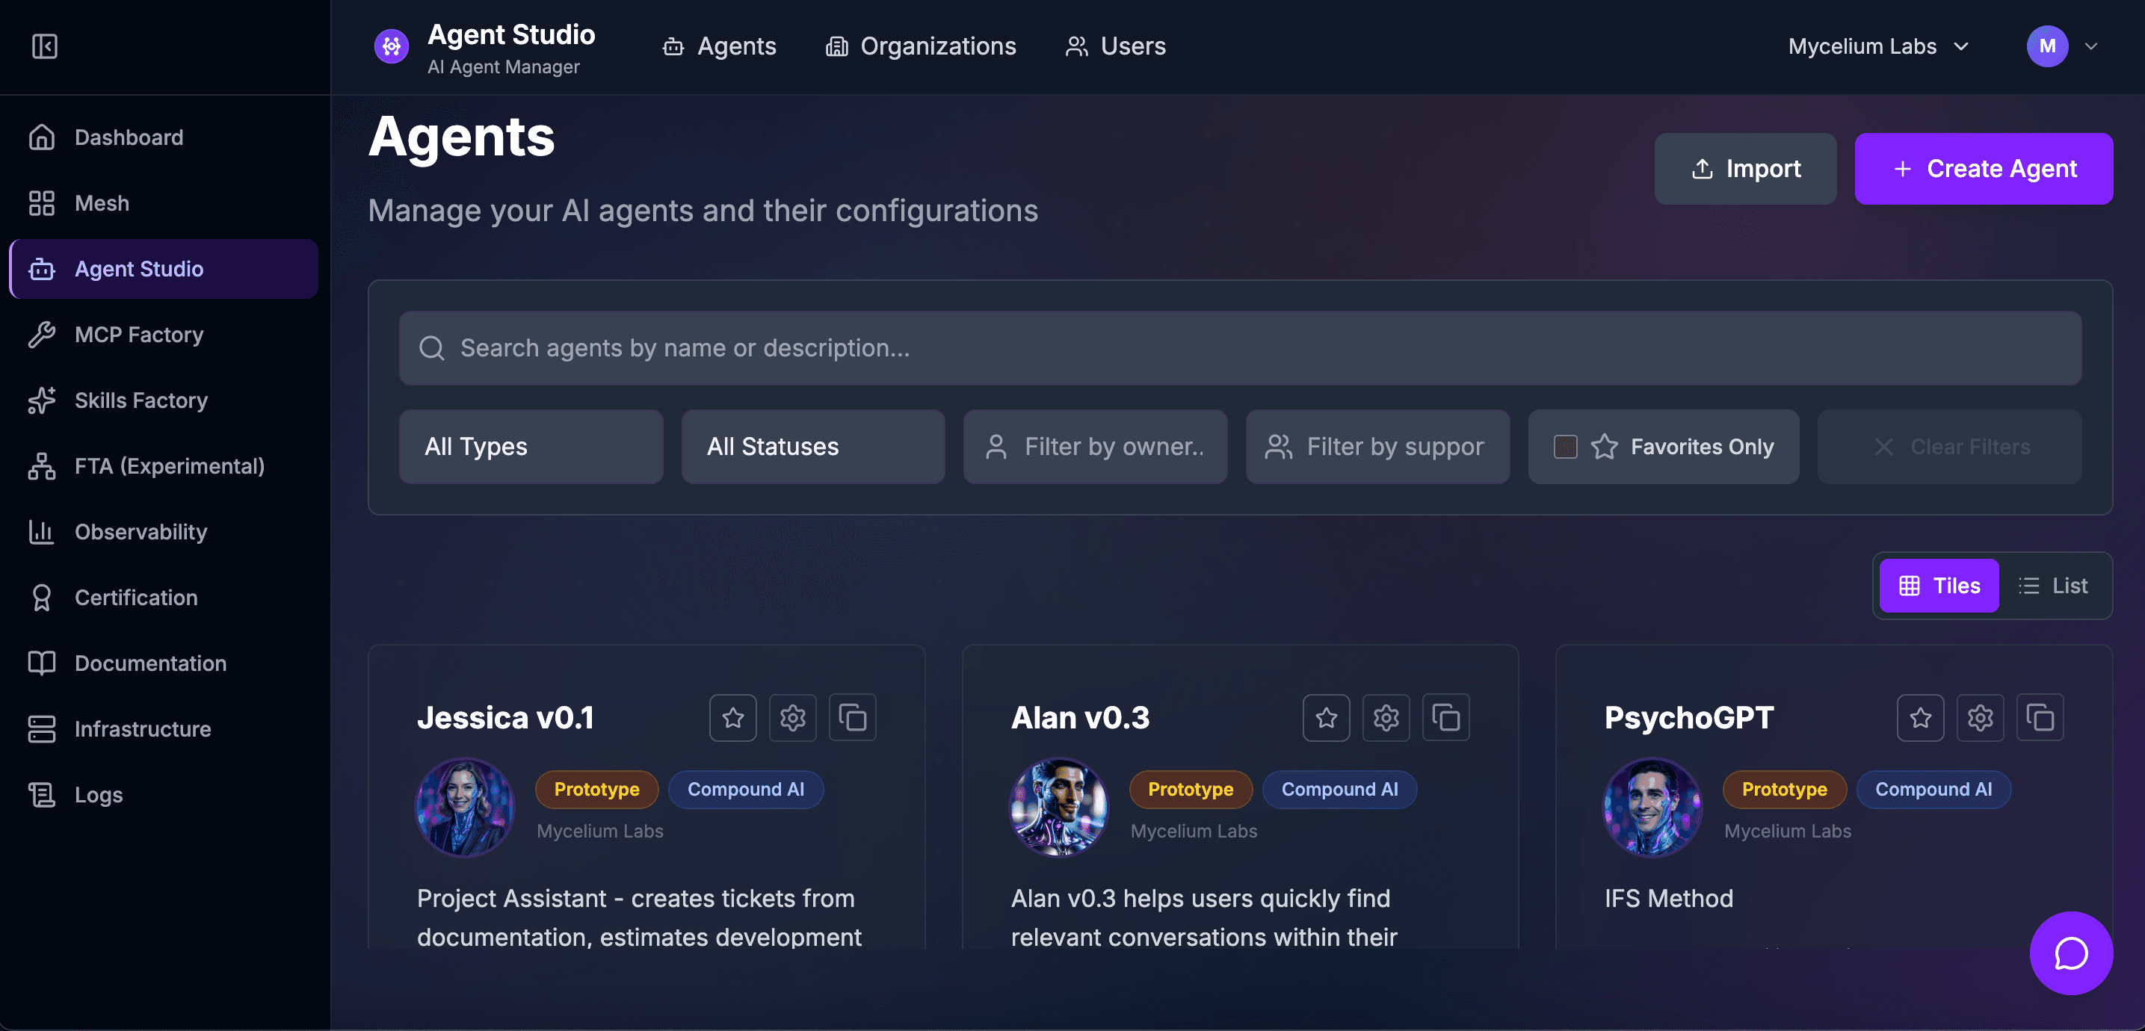Expand the Mycelium Labs organization selector
This screenshot has height=1031, width=2145.
[1877, 46]
